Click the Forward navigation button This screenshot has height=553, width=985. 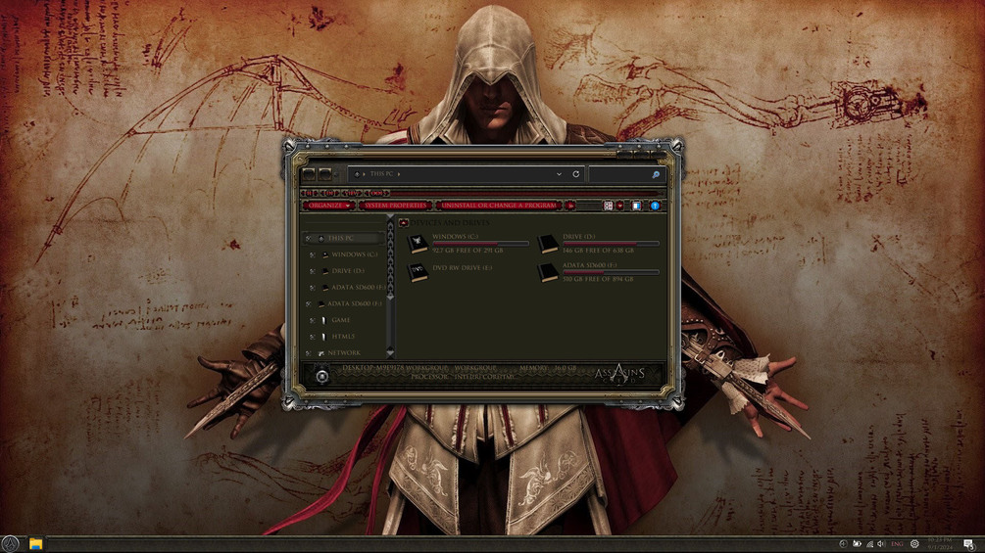pos(324,174)
